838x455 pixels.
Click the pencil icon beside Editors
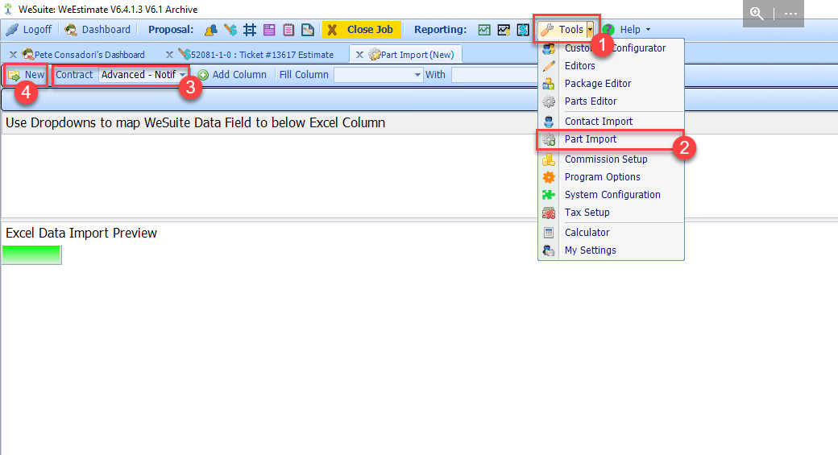tap(549, 66)
